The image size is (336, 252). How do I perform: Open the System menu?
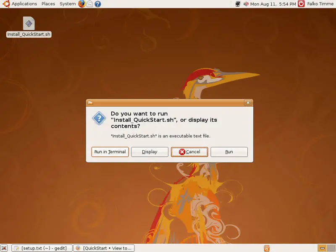(68, 4)
